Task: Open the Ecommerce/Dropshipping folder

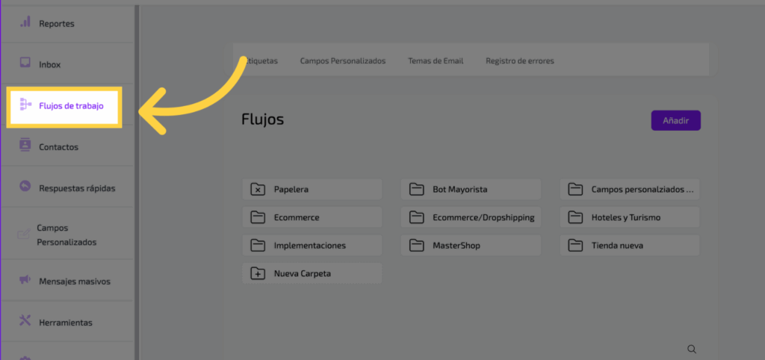Action: tap(470, 217)
